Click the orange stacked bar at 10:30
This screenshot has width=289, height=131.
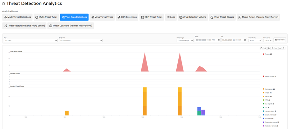tap(145, 101)
